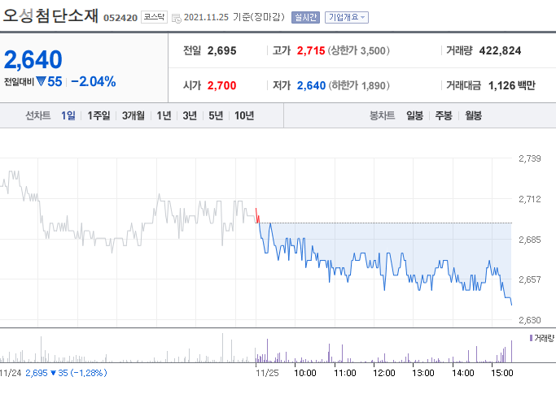
Task: Select the 10년 chart period
Action: [x=244, y=115]
